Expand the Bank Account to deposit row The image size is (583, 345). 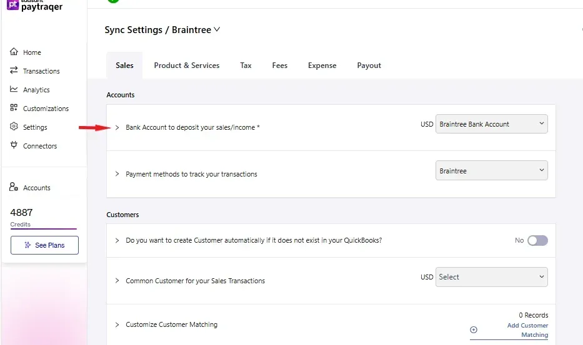[x=117, y=127]
